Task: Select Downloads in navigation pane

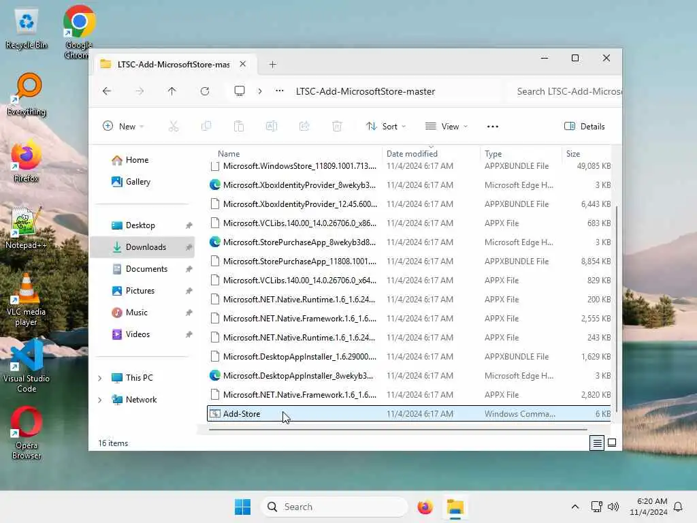Action: 142,247
